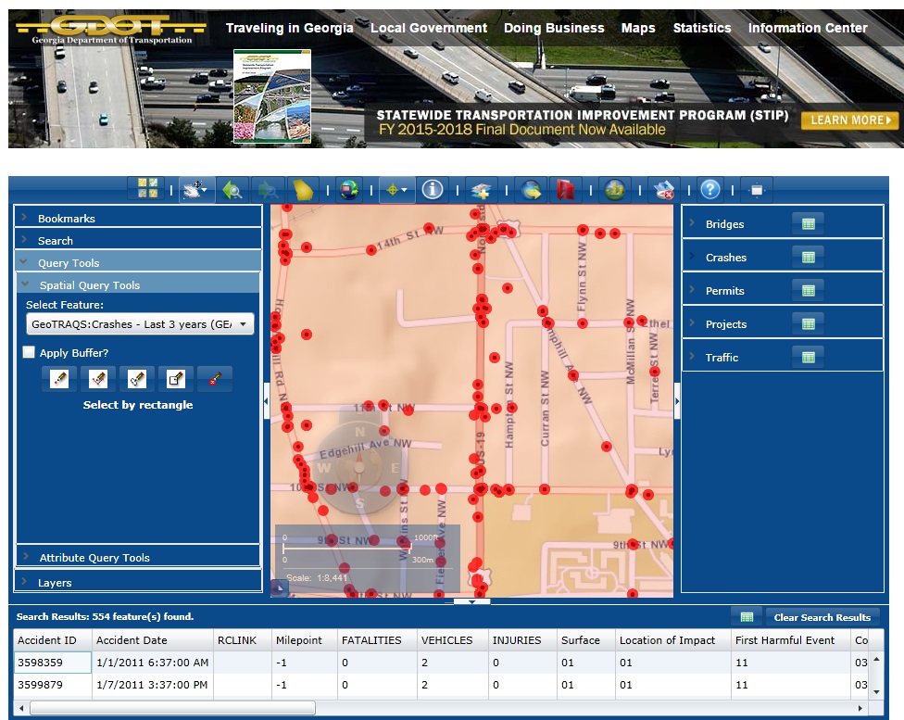Expand the Bookmarks panel

(138, 218)
